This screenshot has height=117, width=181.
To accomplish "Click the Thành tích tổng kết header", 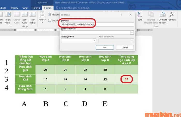I will point(25,60).
